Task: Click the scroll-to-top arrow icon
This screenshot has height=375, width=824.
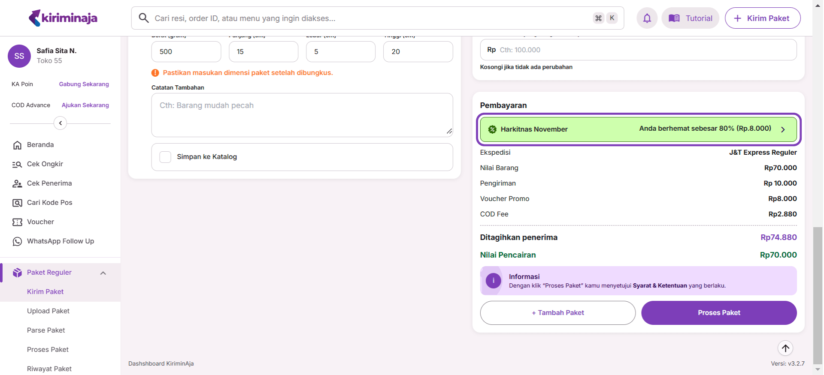Action: click(x=785, y=348)
